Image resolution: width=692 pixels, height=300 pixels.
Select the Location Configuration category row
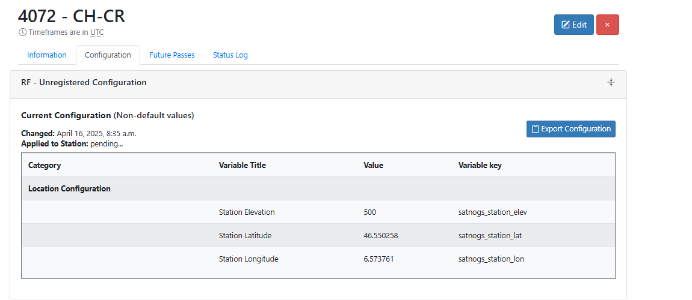(318, 189)
